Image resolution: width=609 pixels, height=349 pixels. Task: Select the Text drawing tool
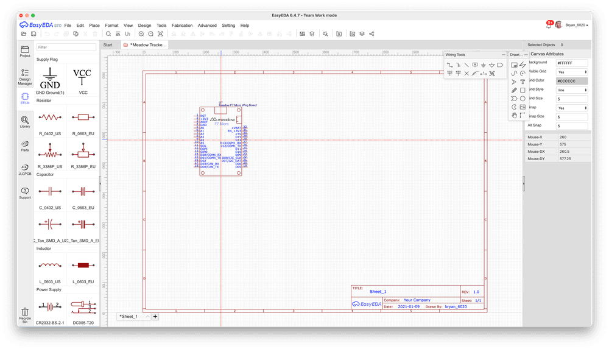tap(523, 82)
